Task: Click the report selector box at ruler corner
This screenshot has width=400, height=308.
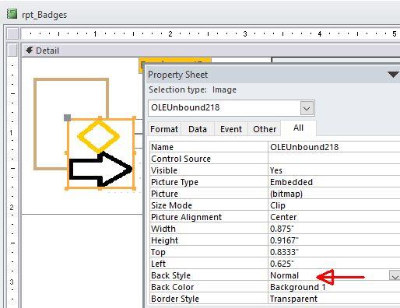Action: [12, 33]
